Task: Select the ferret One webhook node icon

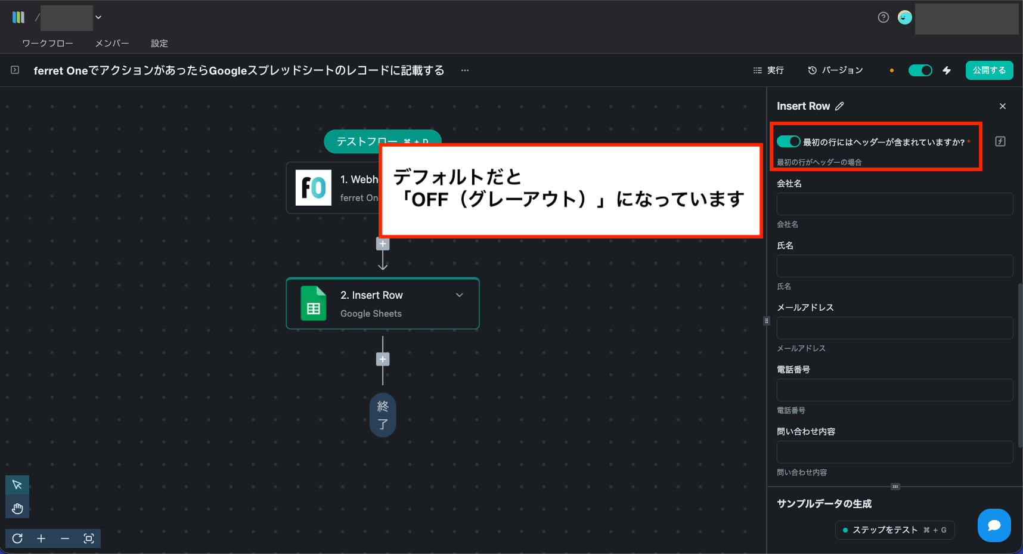Action: point(314,188)
